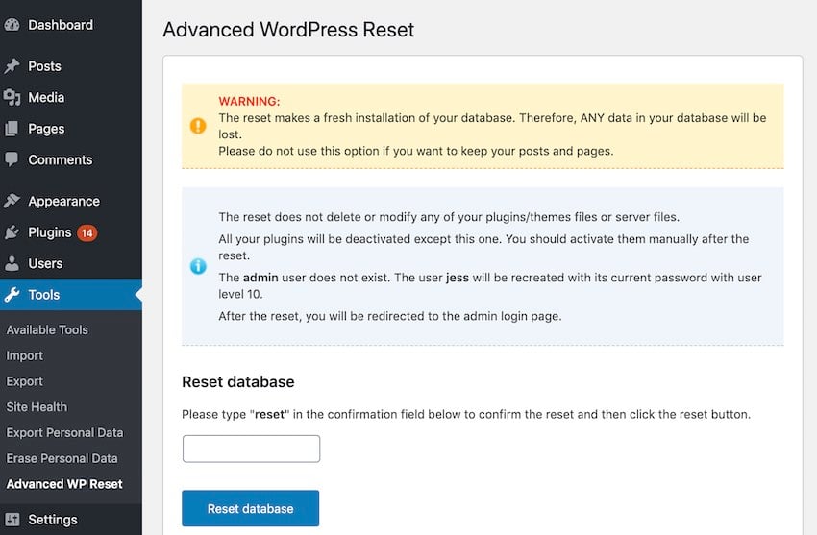Click the Pages document icon
This screenshot has width=817, height=535.
12,129
